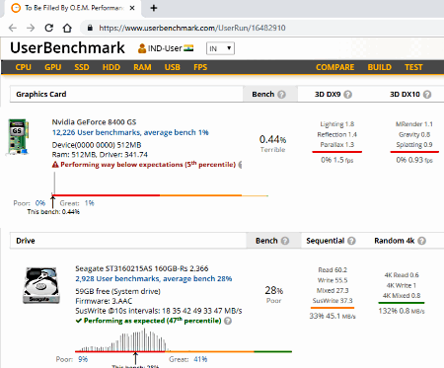This screenshot has height=368, width=444.
Task: Click the Gravity 0.8 value
Action: [414, 134]
